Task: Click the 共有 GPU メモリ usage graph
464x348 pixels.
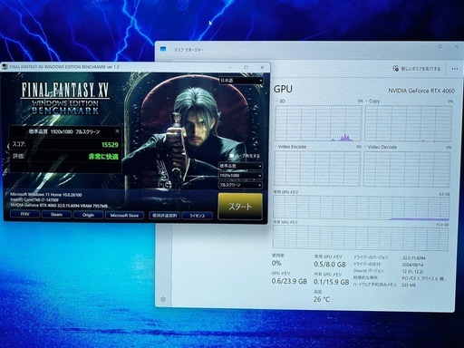Action: point(361,238)
